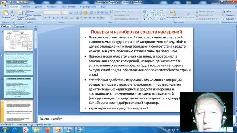Click the numbered list icon
This screenshot has width=237, height=133.
click(91, 13)
